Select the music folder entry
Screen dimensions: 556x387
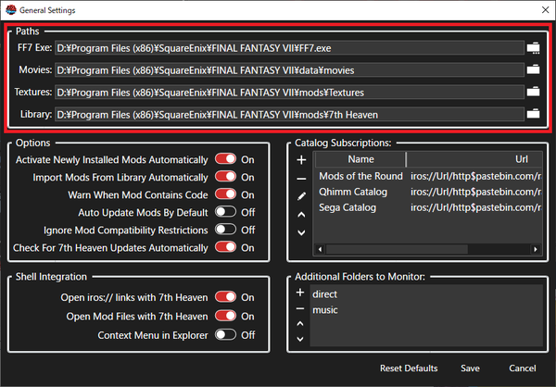tap(325, 310)
